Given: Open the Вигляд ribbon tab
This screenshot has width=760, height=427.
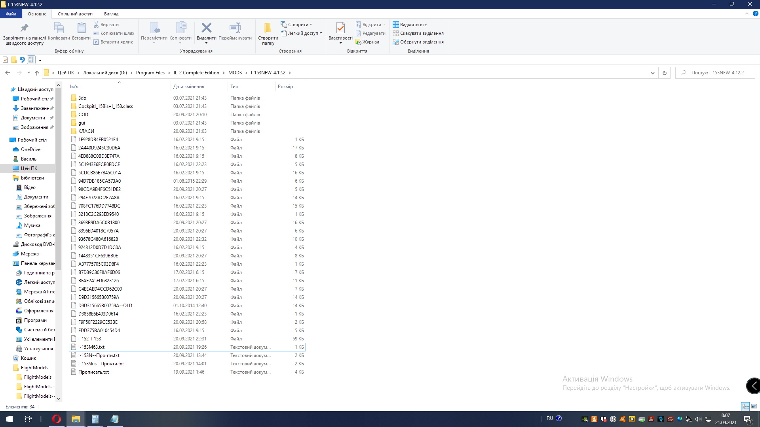Looking at the screenshot, I should (111, 14).
